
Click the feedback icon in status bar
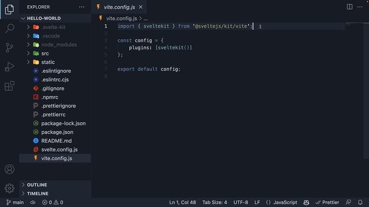click(x=348, y=202)
